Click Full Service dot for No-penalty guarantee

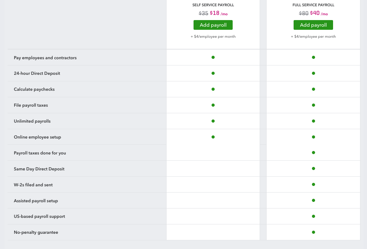(x=313, y=232)
